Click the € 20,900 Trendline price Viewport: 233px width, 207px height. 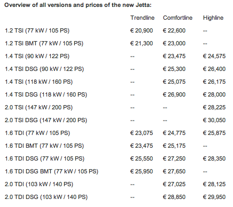[x=142, y=30]
